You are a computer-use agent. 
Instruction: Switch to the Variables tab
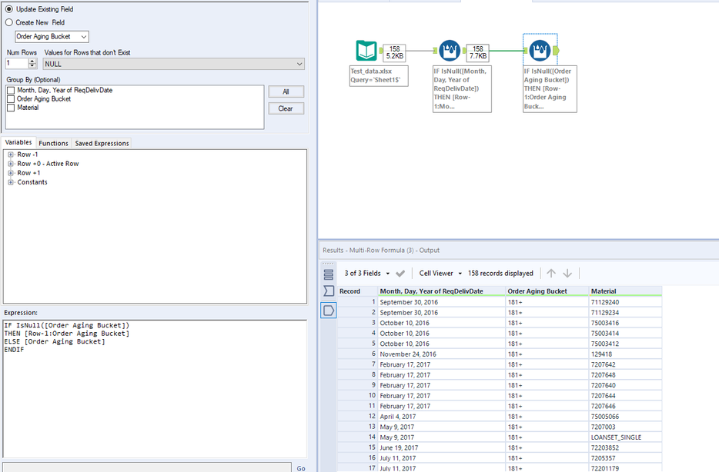pyautogui.click(x=18, y=142)
